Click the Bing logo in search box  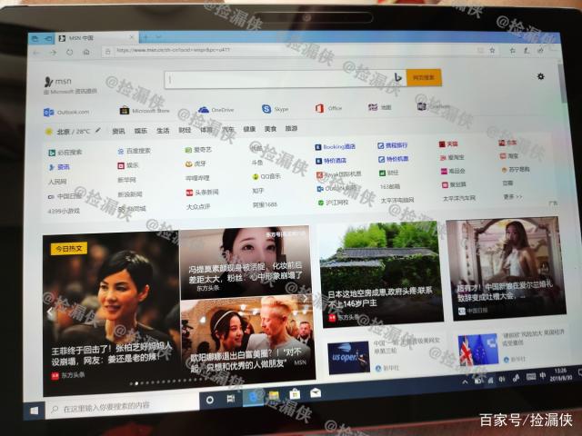[398, 77]
